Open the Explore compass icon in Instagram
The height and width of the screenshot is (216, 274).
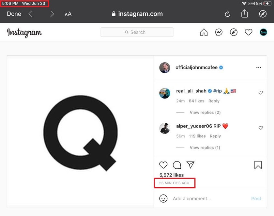(x=234, y=32)
